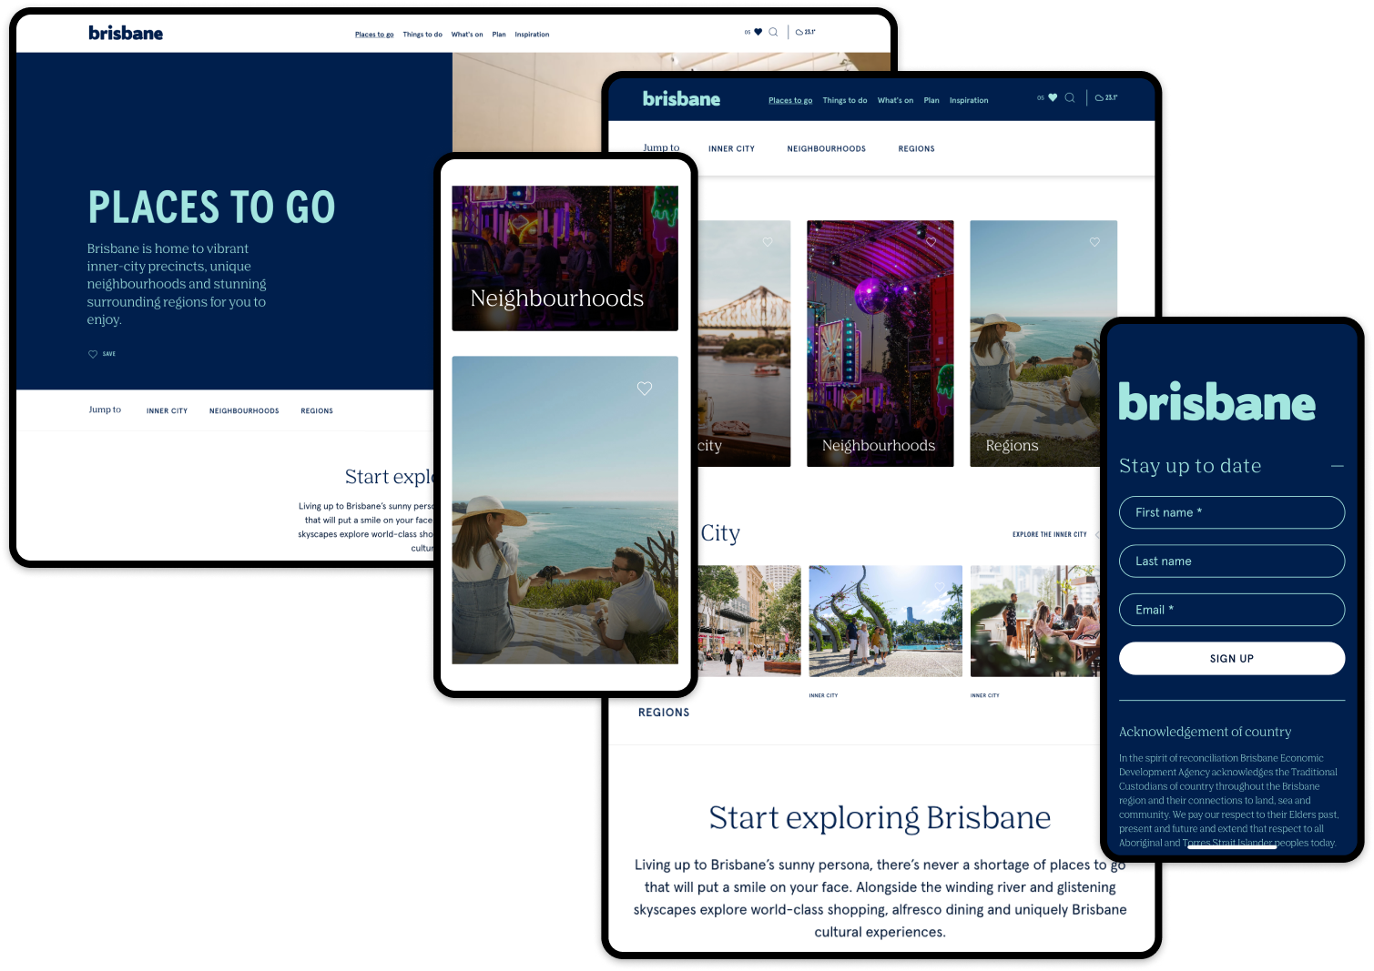
Task: Open Plan in desktop mockup nav
Action: pos(499,35)
